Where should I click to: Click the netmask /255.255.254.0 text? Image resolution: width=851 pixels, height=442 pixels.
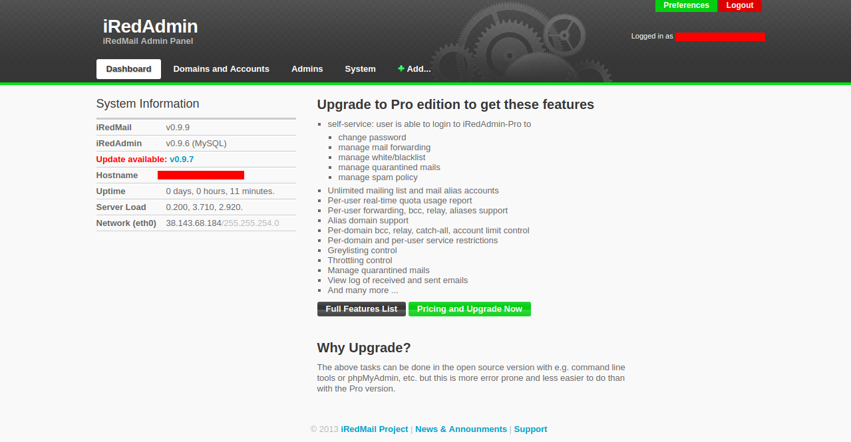pyautogui.click(x=250, y=223)
